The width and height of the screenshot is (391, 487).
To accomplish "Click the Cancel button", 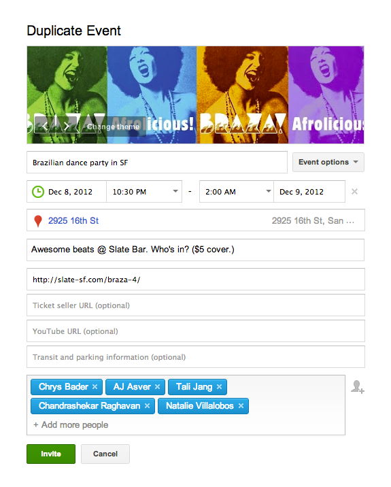I will point(105,454).
